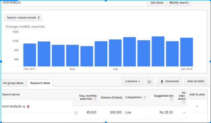Viewport: 211px width, 123px height.
Task: Download the keyword ideas
Action: (x=170, y=81)
